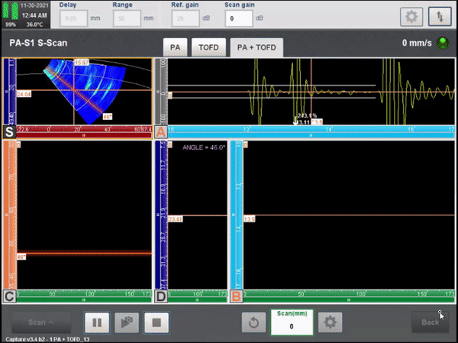Viewport: 458px width, 343px height.
Task: Click the 15.97 cursor label in S-scan
Action: [82, 63]
